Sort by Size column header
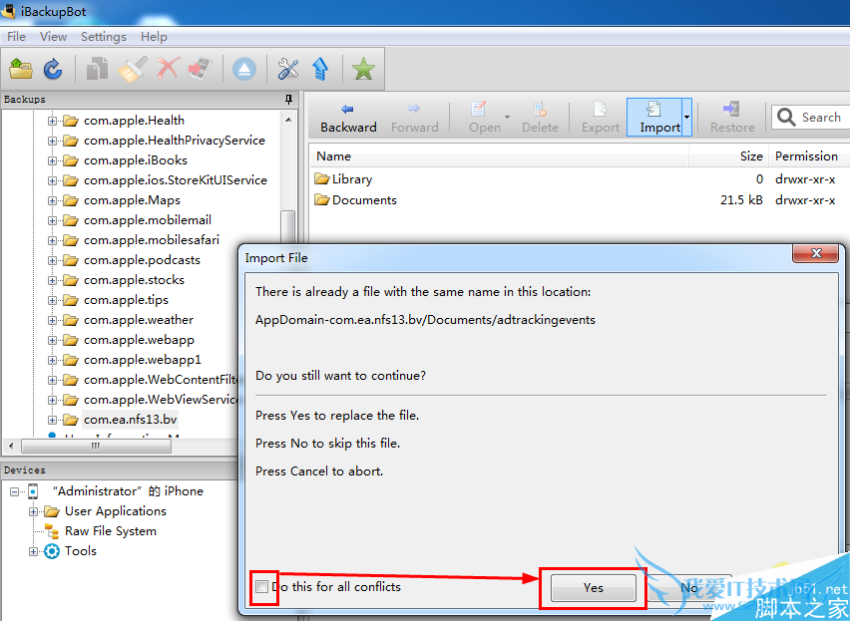Image resolution: width=850 pixels, height=621 pixels. [728, 156]
